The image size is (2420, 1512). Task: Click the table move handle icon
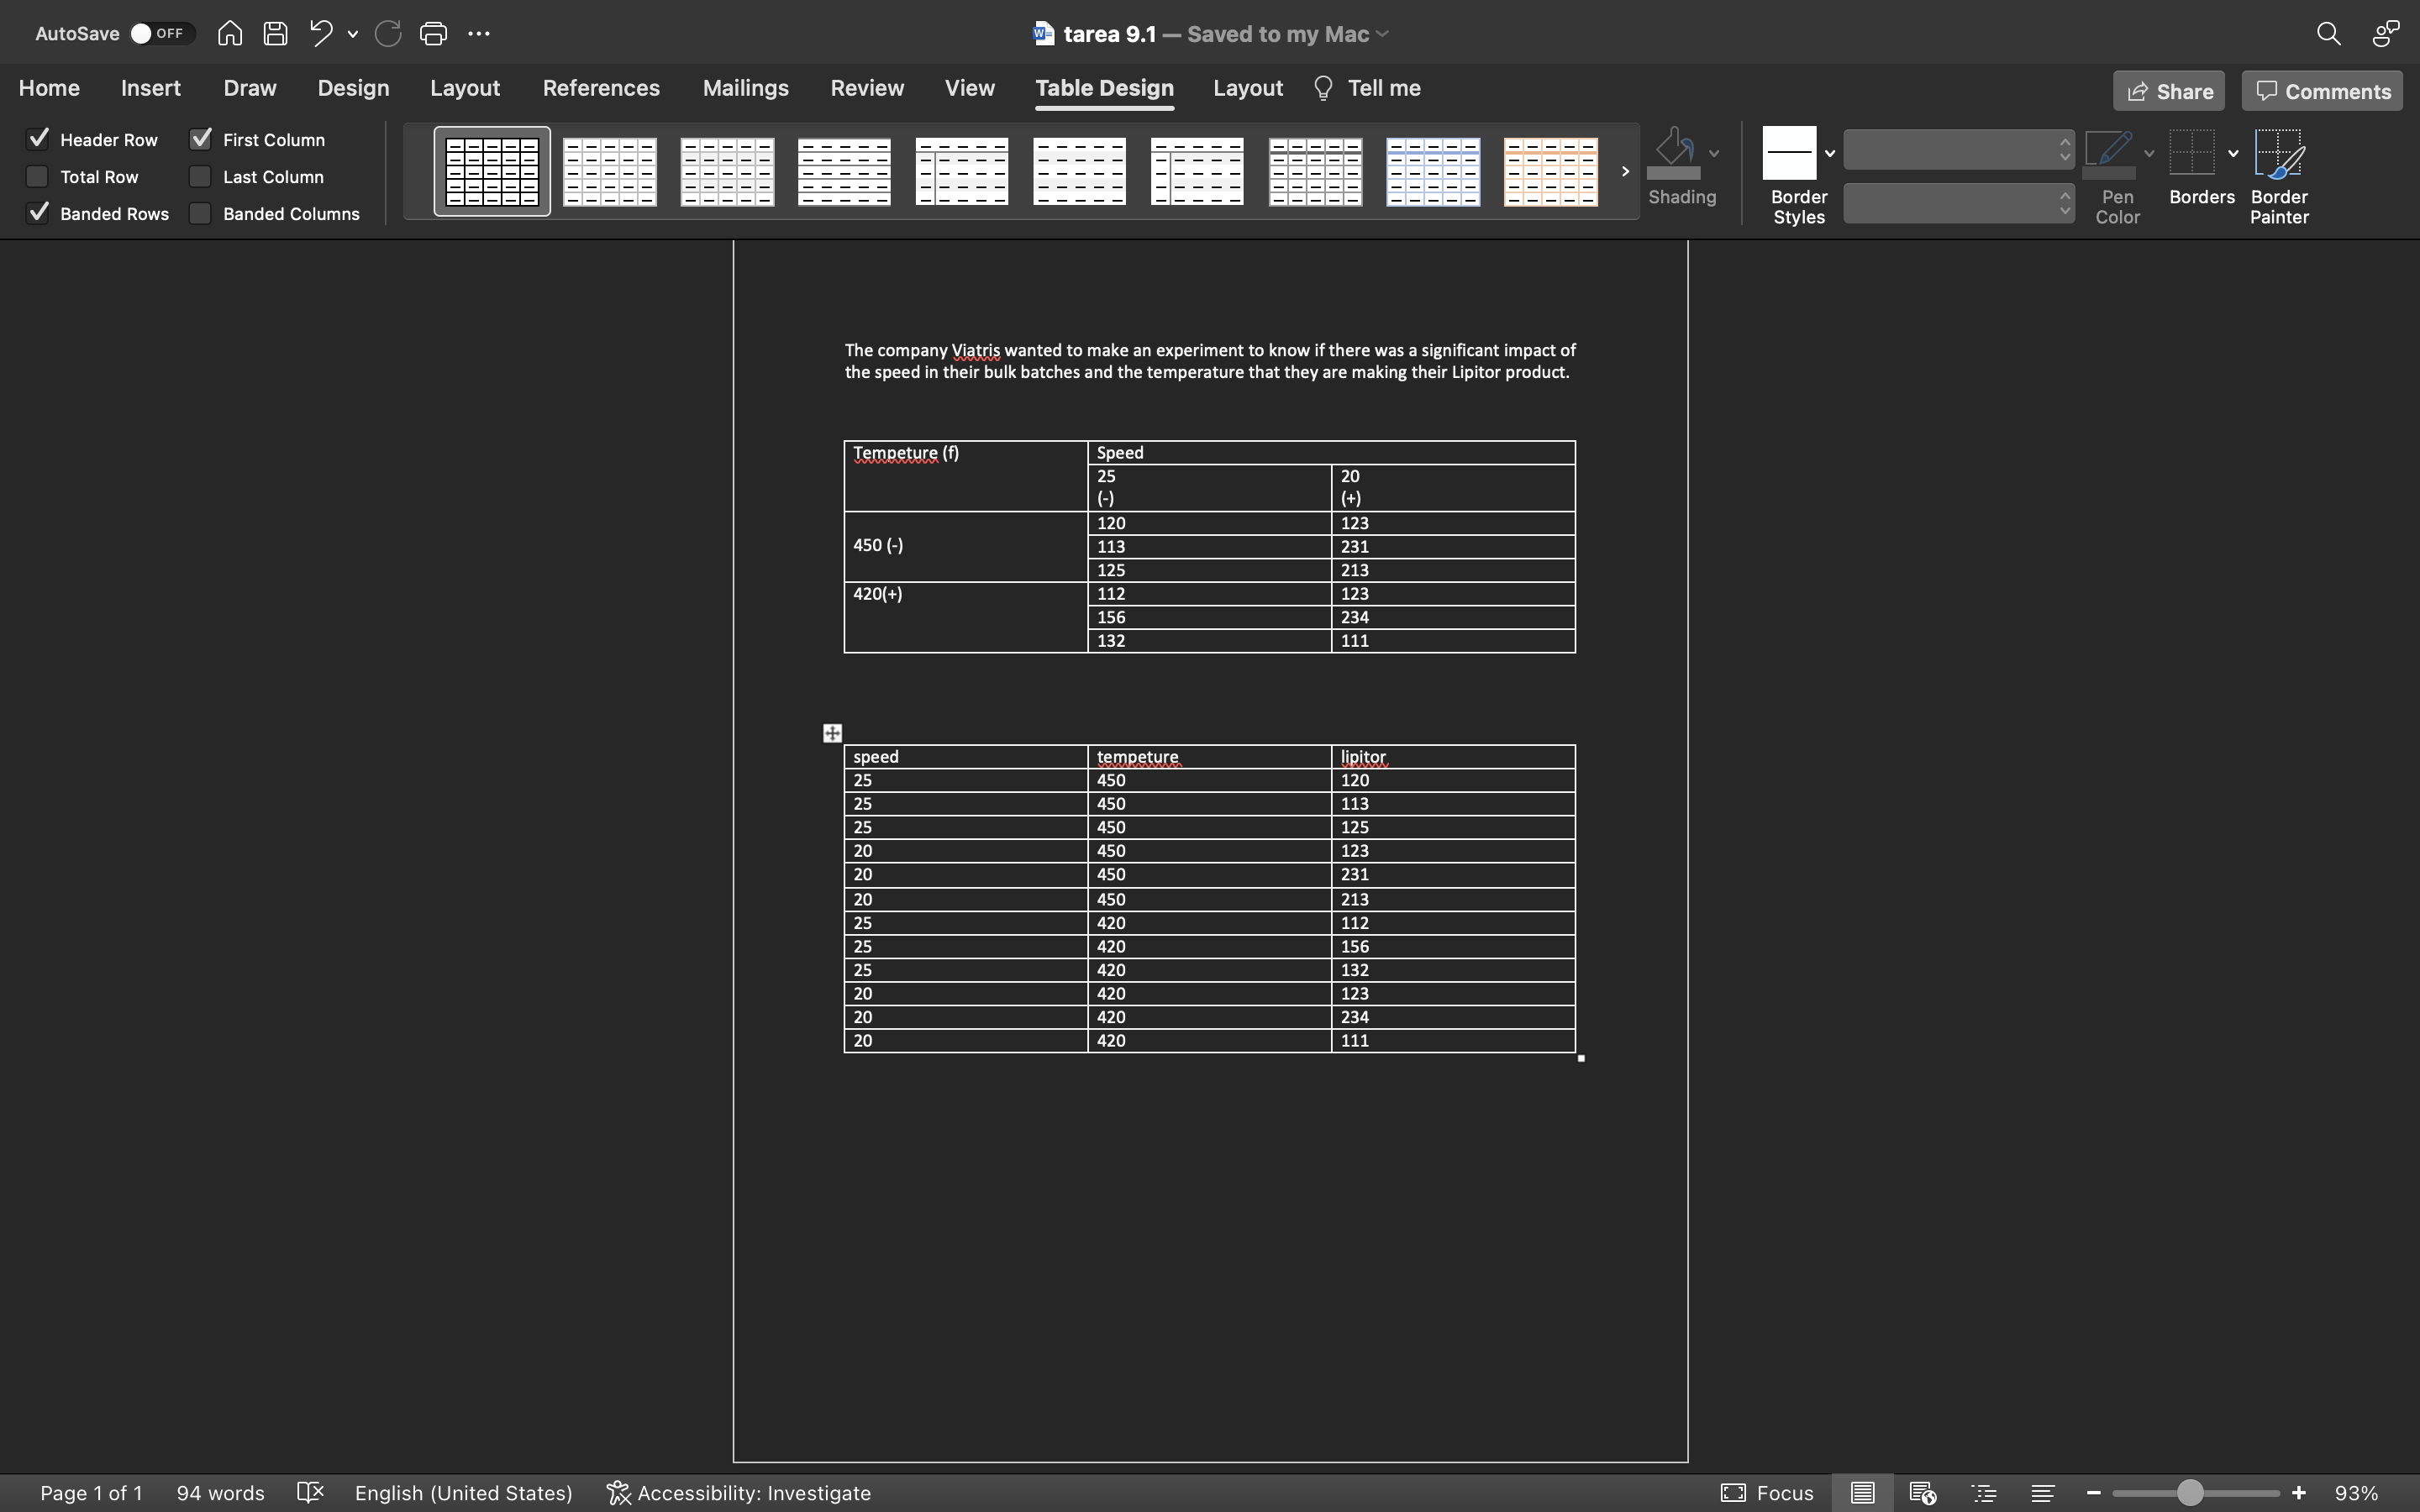click(832, 733)
